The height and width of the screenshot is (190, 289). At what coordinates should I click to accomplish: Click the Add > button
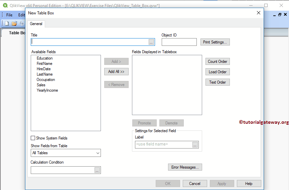116,62
